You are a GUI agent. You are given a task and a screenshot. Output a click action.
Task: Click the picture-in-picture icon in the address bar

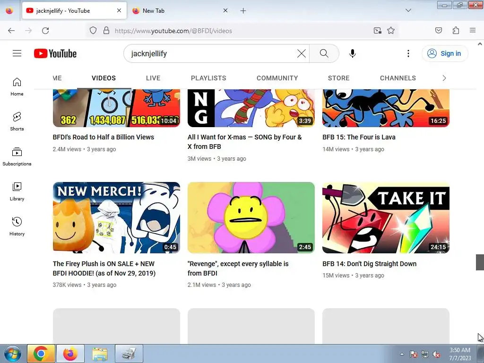click(377, 31)
